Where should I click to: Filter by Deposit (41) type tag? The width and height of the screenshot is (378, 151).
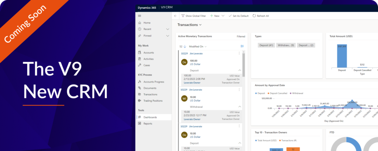pyautogui.click(x=265, y=45)
